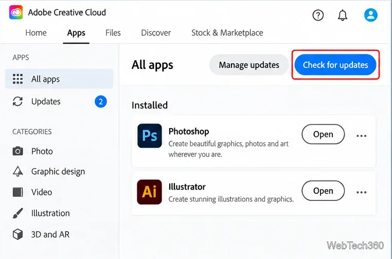This screenshot has height=259, width=392.
Task: Open the notifications bell
Action: [x=343, y=15]
